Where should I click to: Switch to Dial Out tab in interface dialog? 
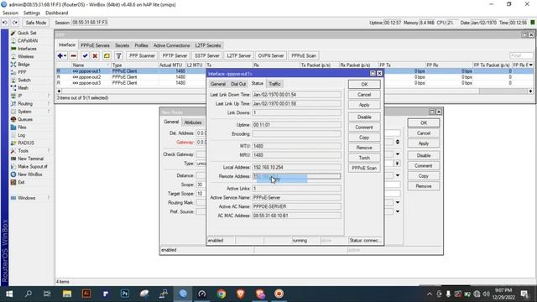point(238,84)
